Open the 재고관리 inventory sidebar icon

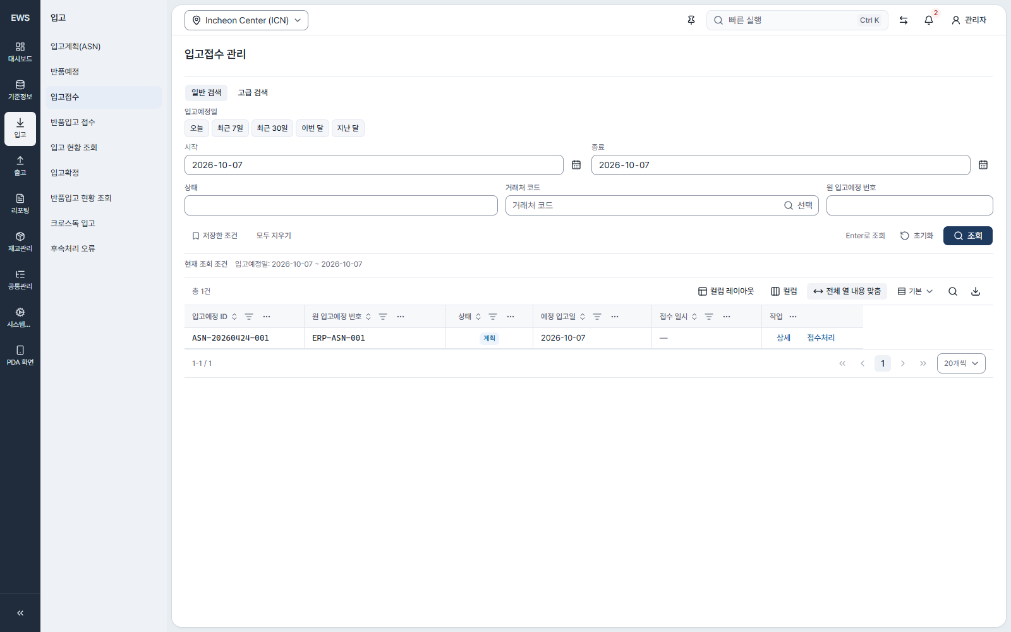coord(20,242)
